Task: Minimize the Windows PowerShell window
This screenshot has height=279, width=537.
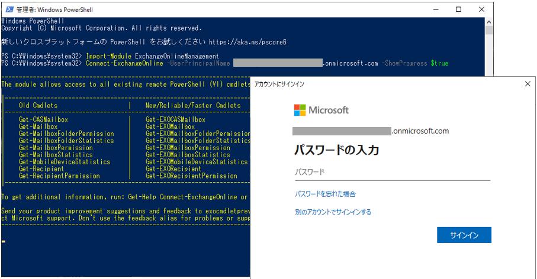Action: click(436, 9)
